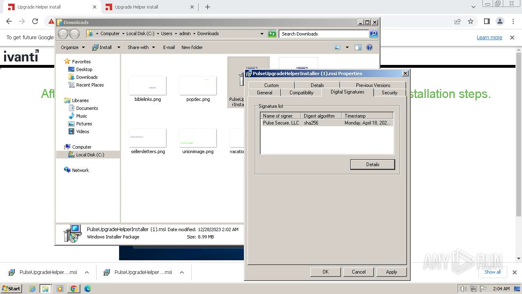This screenshot has width=522, height=294.
Task: Close the first Upgrade Helper install tab
Action: click(x=95, y=7)
